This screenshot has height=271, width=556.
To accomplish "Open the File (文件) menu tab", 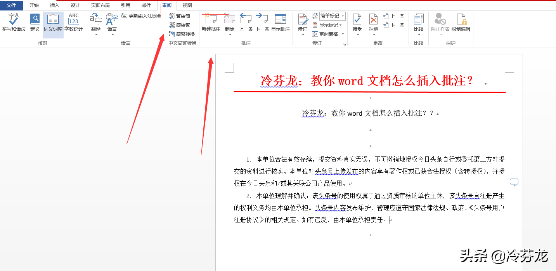I will (12, 5).
